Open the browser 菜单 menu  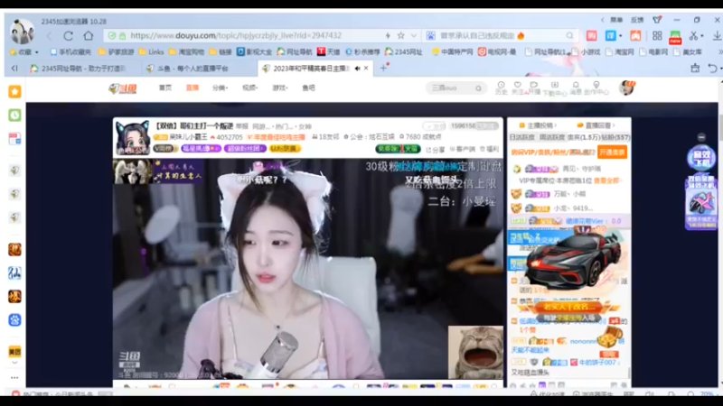point(616,20)
